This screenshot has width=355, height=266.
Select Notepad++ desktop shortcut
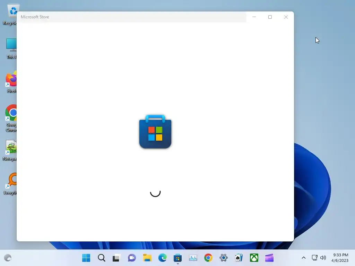[x=10, y=150]
